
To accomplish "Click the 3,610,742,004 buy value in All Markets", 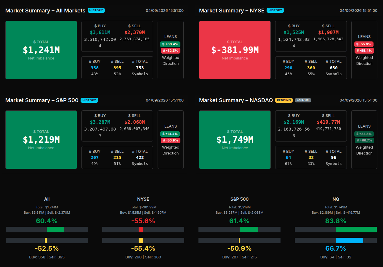I will [100, 42].
